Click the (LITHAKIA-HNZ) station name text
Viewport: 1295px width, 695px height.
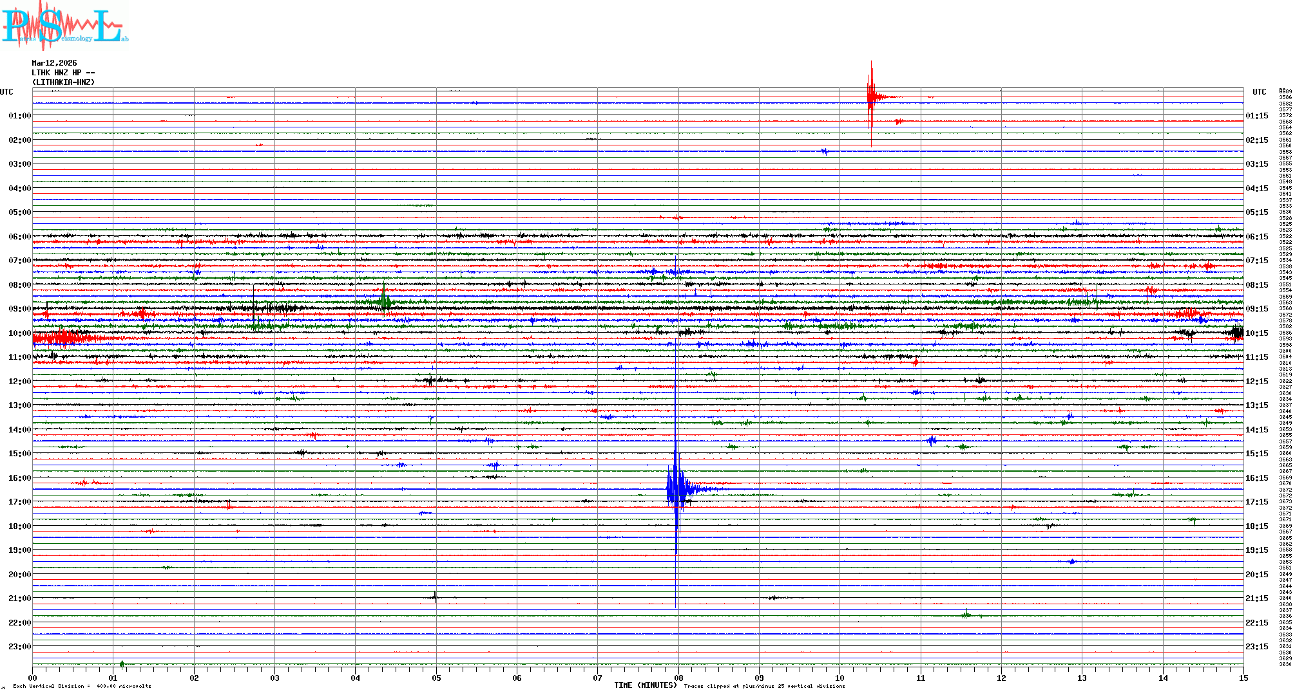pyautogui.click(x=63, y=82)
